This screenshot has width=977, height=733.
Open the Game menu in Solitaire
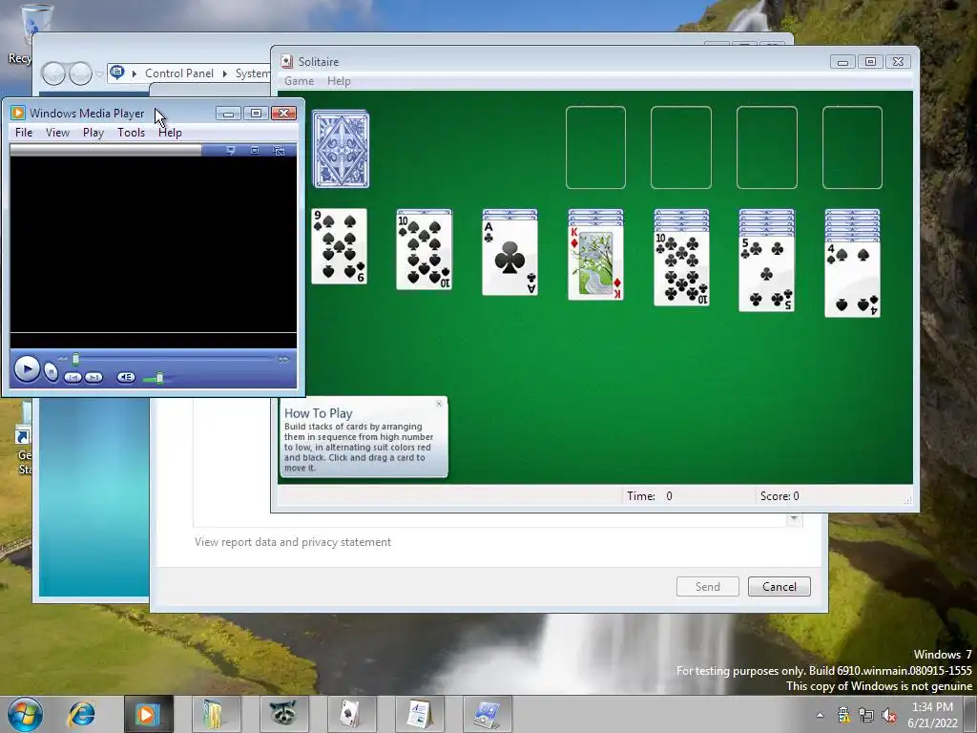point(299,81)
